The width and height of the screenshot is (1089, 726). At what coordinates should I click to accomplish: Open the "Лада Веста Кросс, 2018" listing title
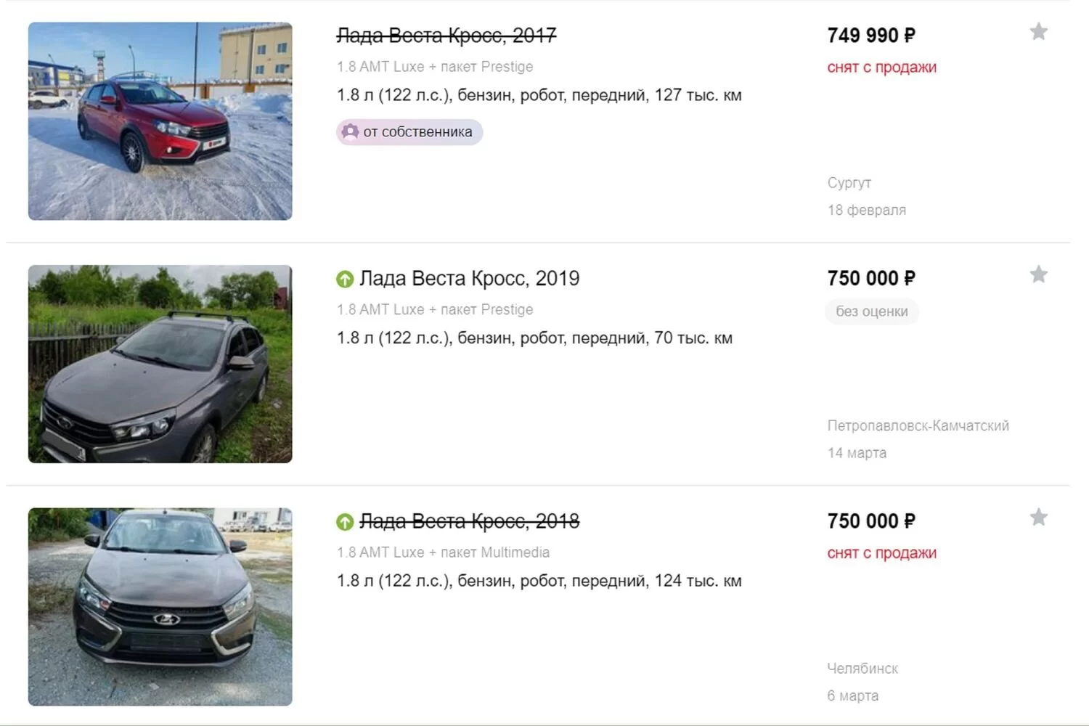tap(469, 521)
